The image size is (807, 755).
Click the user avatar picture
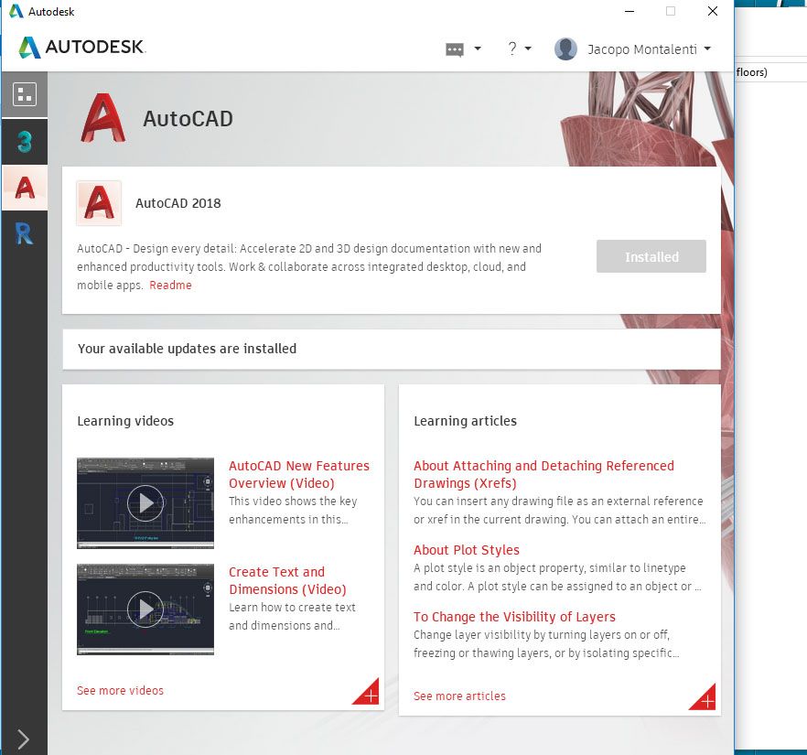565,49
